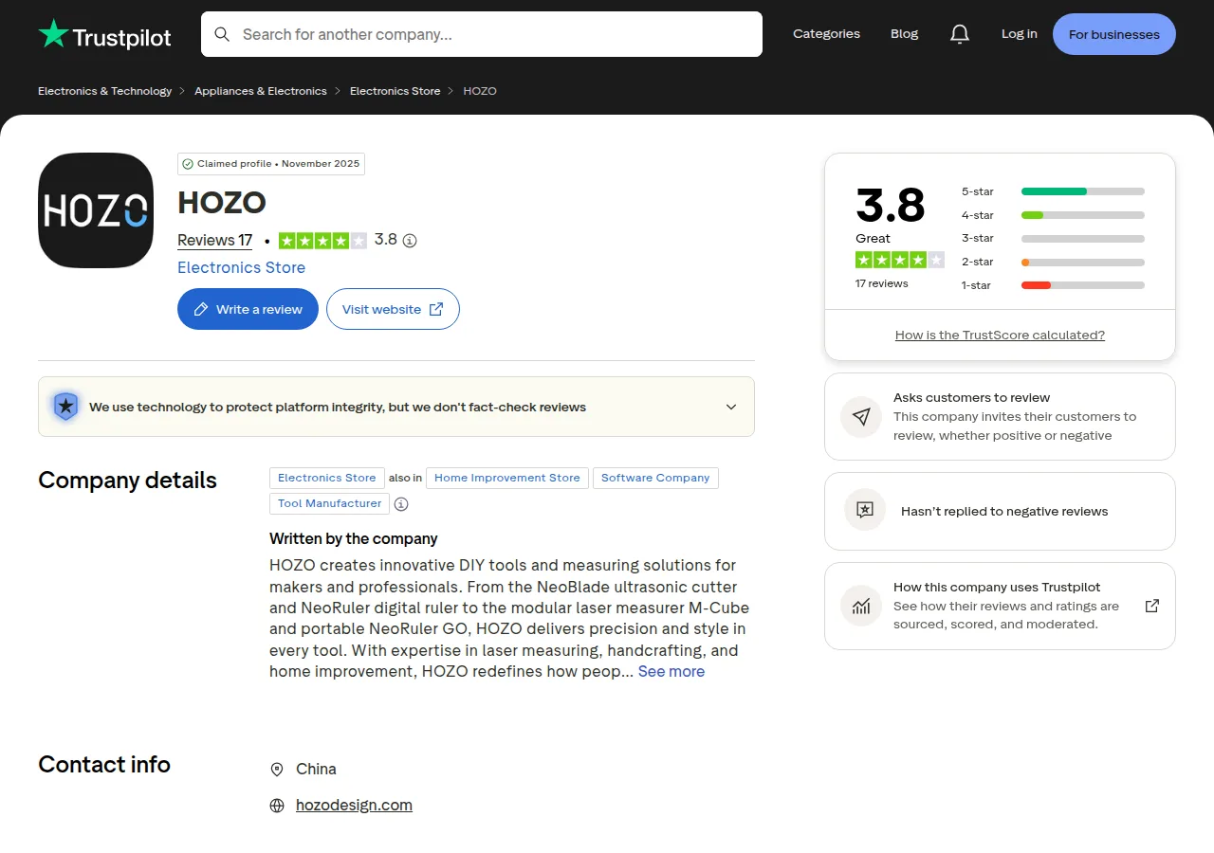1214x853 pixels.
Task: Click the globe icon next to hozodesign.com
Action: [x=277, y=806]
